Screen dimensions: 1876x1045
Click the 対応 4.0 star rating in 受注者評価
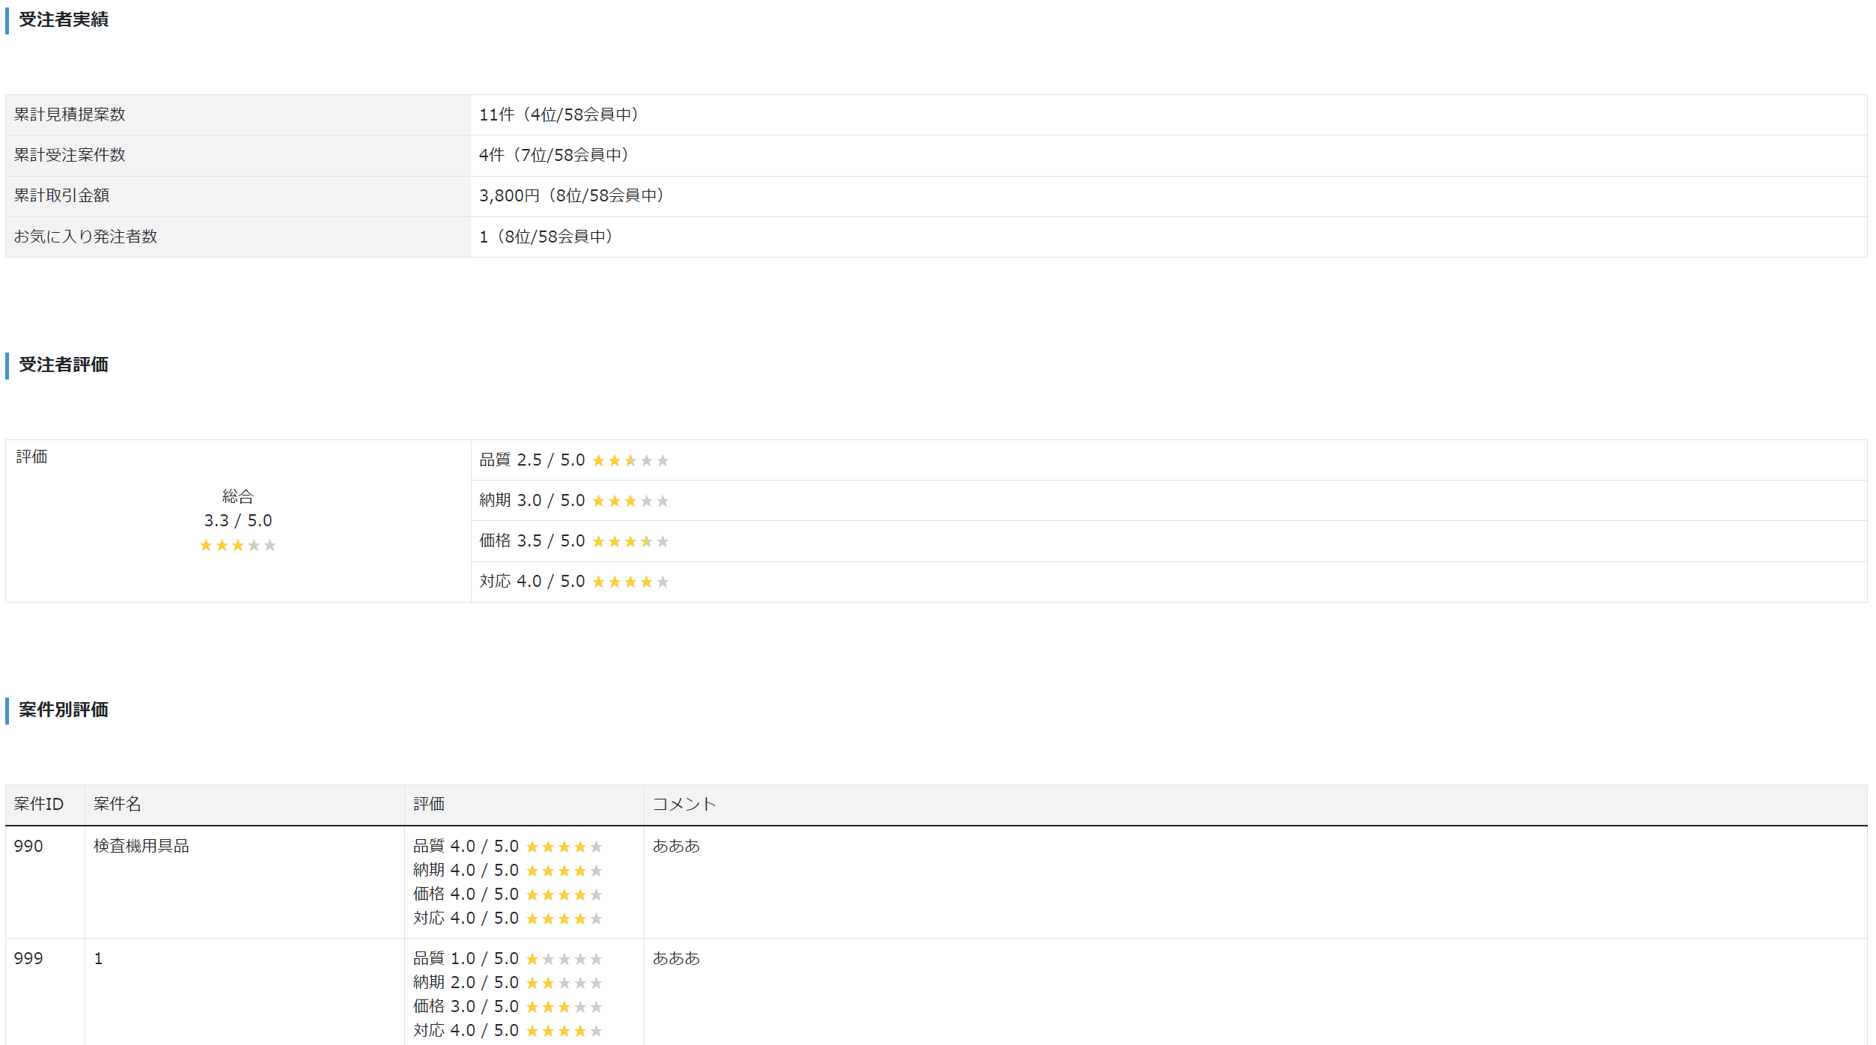(630, 582)
